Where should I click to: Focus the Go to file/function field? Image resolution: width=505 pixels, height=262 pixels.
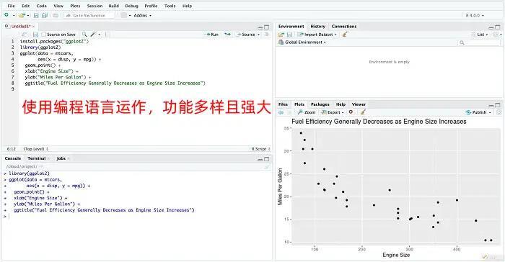point(89,15)
